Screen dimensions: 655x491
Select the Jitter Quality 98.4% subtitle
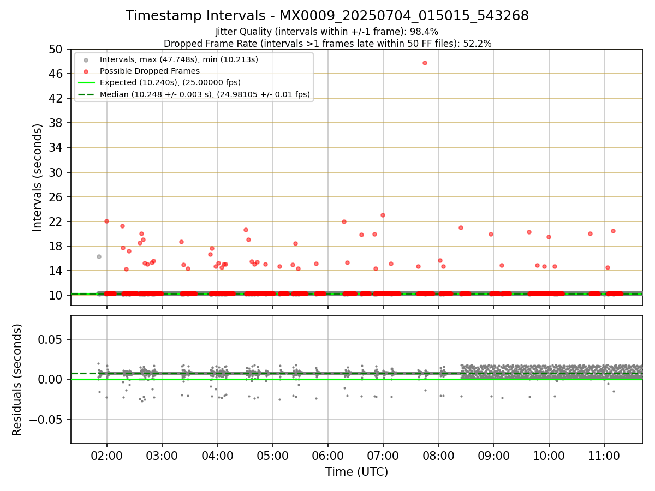pos(327,32)
